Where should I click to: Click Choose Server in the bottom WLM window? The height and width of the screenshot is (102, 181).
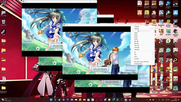[x=143, y=78]
